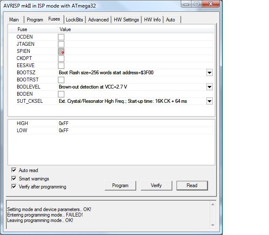Screen dimensions: 269x235
Task: Select the BODLEVEL fuse label
Action: coord(29,87)
